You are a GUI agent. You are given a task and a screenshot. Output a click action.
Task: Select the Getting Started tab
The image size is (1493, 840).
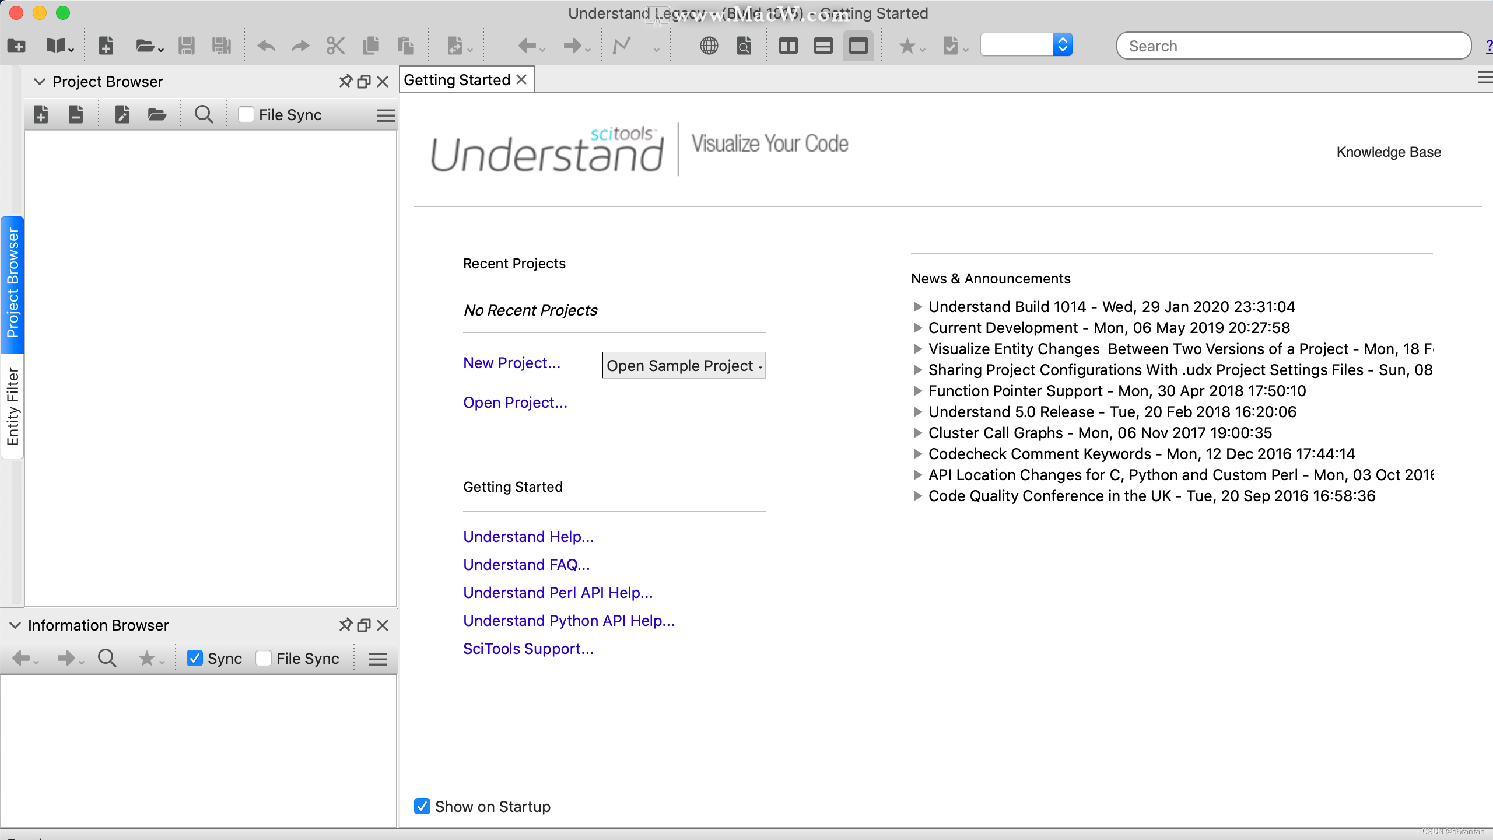(x=457, y=80)
